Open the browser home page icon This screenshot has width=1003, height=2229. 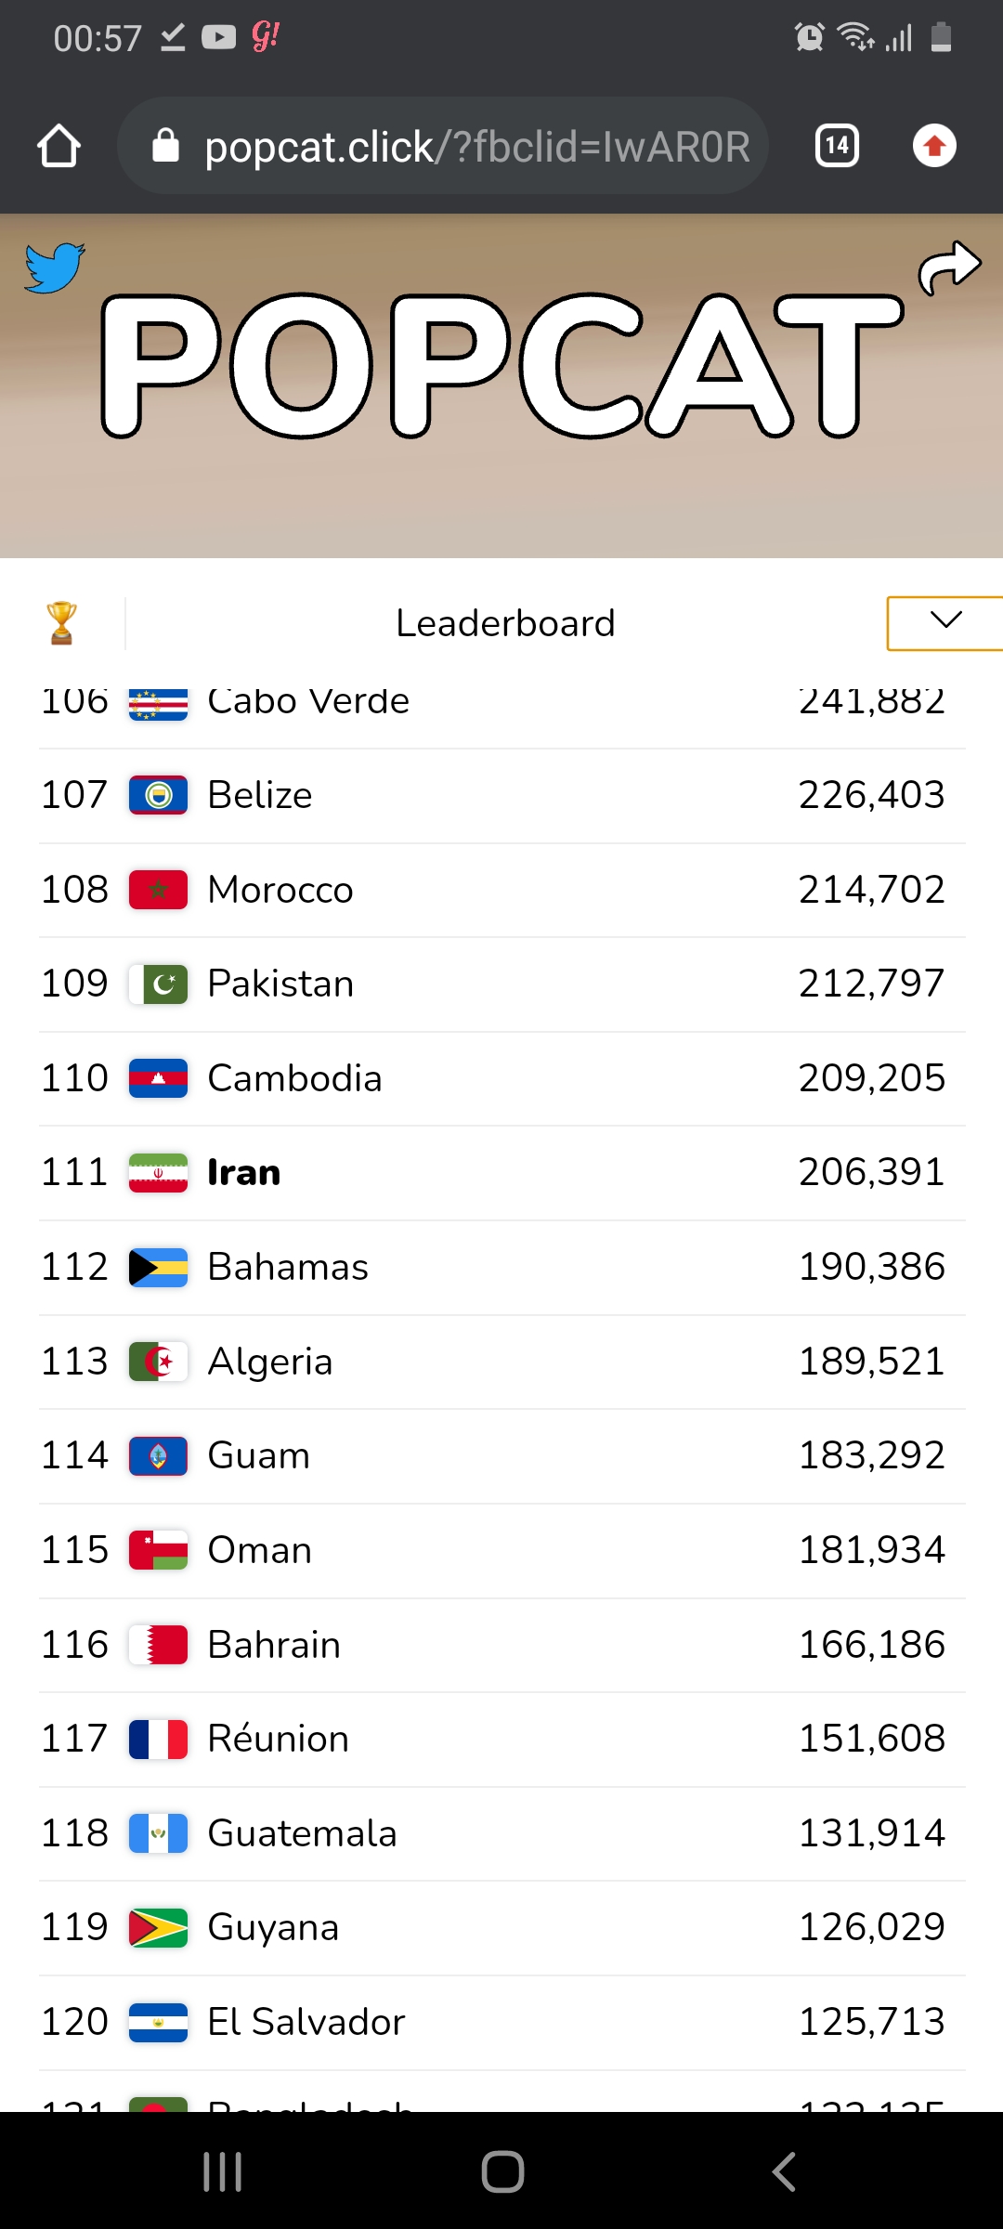(59, 146)
